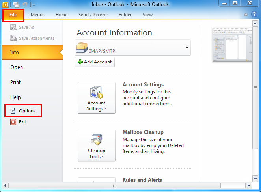Click horizontal scrollbar right arrow
This screenshot has height=192, width=261.
[248, 185]
